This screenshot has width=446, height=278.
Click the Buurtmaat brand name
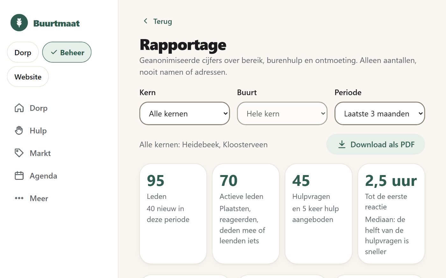click(56, 23)
